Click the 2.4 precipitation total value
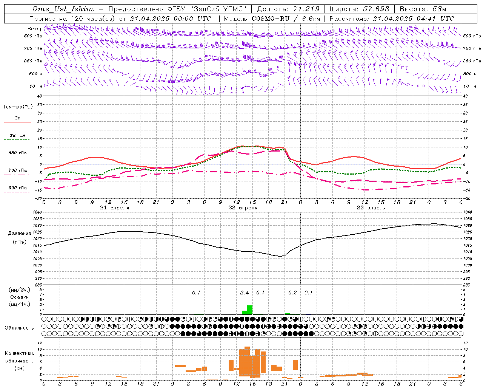The height and width of the screenshot is (387, 483). [x=245, y=293]
